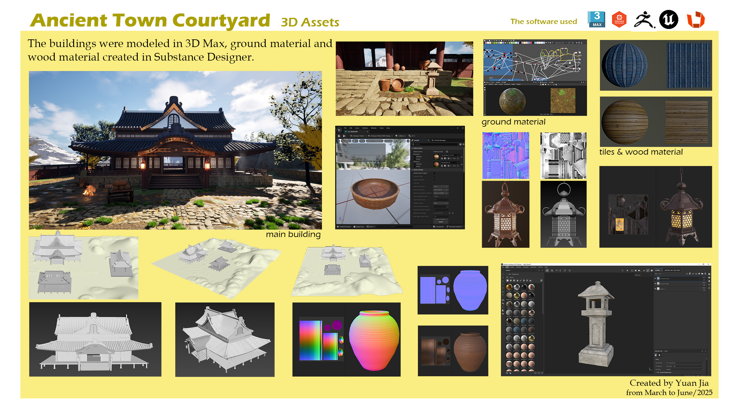The height and width of the screenshot is (415, 738).
Task: Click the Substance Designer hexagon logo
Action: pos(619,20)
